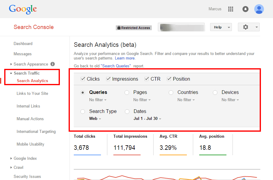Click the info icon beside Search Appearance
The image size is (273, 180).
click(x=53, y=64)
